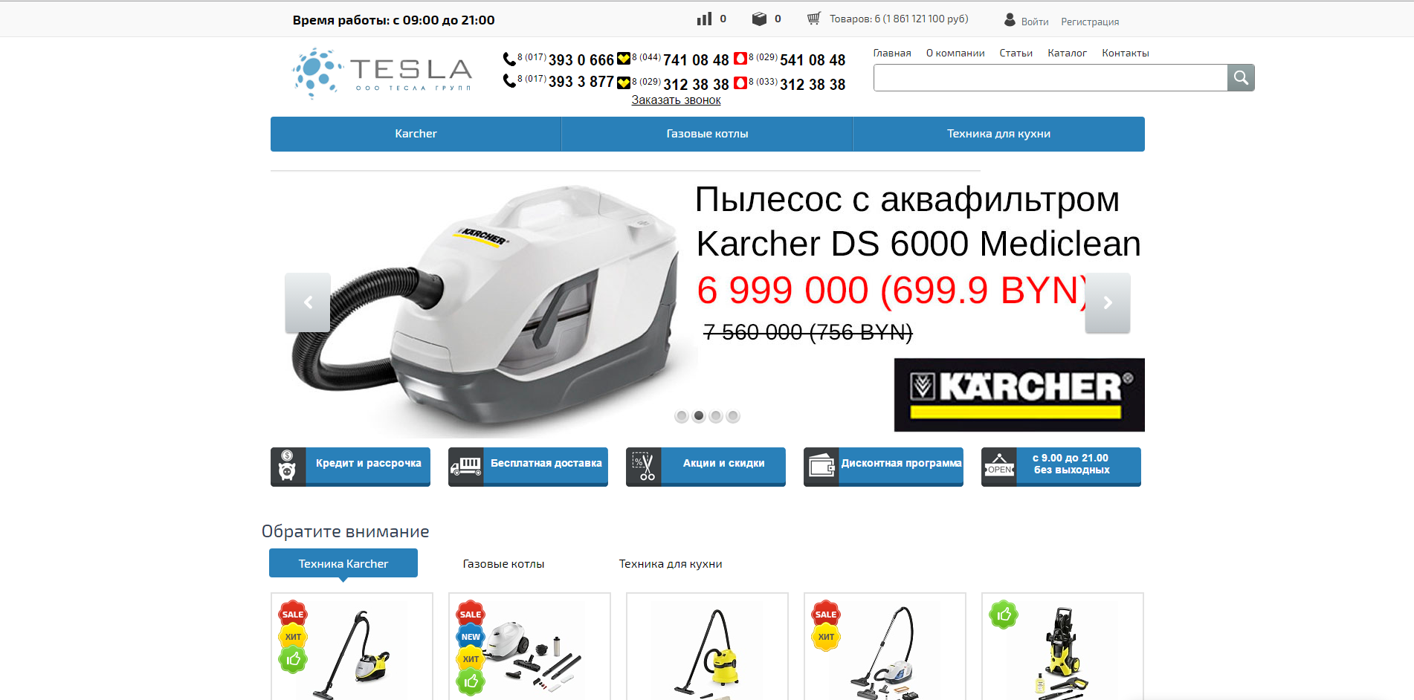This screenshot has width=1414, height=700.
Task: Click the OPEN sign icon
Action: pyautogui.click(x=998, y=466)
